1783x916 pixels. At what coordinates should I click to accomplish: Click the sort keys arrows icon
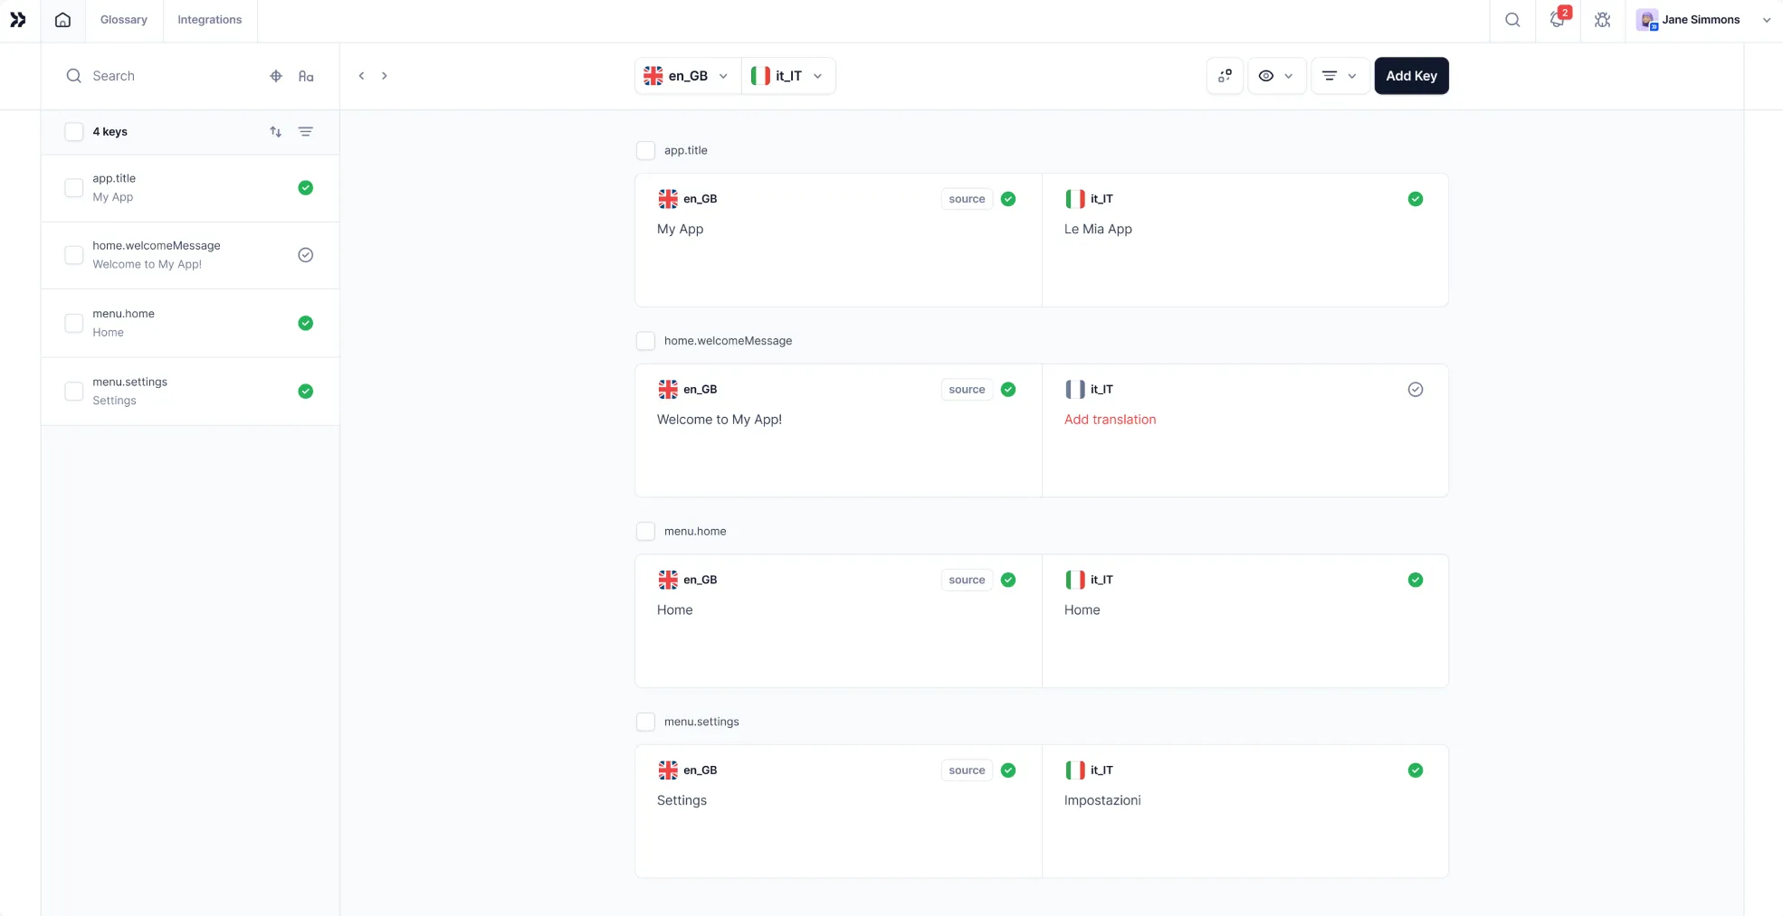tap(275, 132)
